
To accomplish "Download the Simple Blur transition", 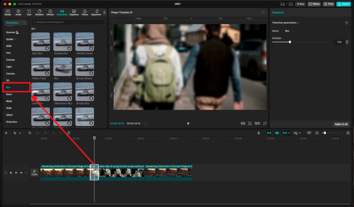I will pos(91,98).
